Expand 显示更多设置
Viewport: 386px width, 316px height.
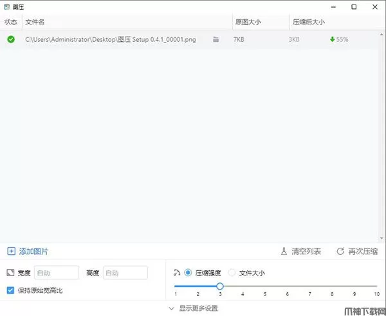point(194,308)
